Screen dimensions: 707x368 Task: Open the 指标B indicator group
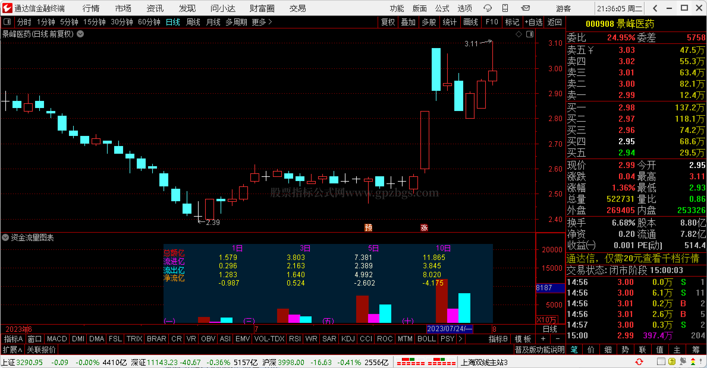point(498,339)
